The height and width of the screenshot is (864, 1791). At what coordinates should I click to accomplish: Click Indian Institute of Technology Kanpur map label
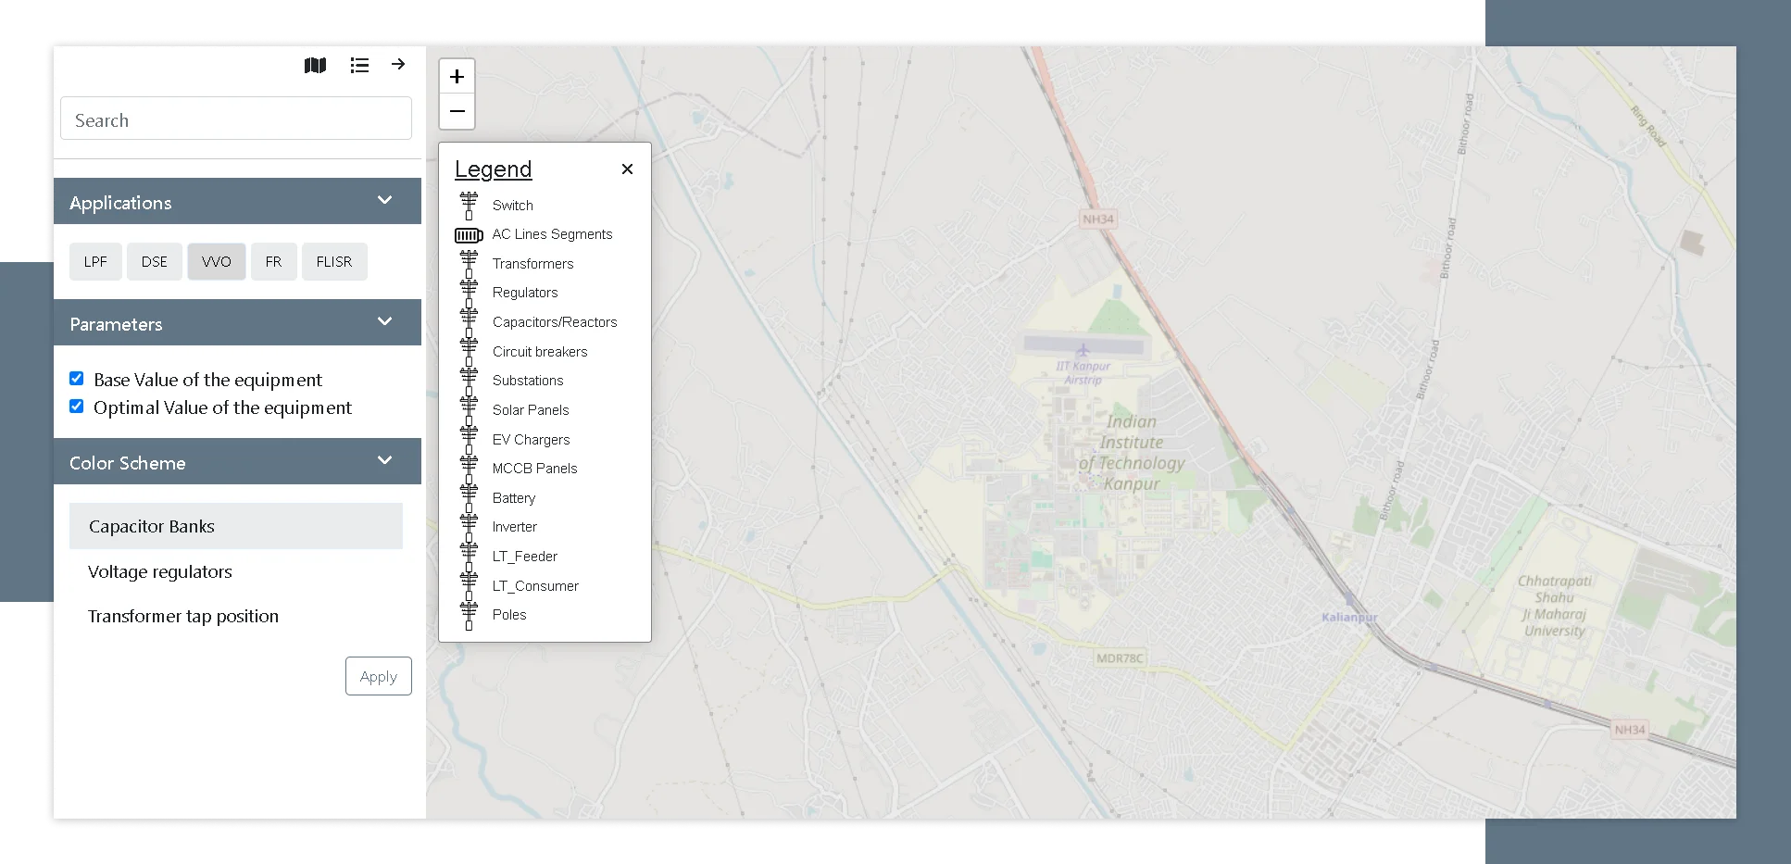tap(1132, 453)
